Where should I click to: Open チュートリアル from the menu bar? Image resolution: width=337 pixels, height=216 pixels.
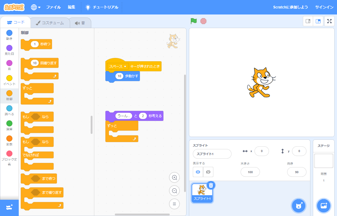pos(102,7)
